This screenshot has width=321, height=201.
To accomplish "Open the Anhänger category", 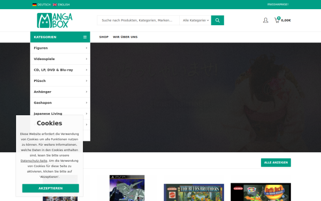I will (42, 92).
